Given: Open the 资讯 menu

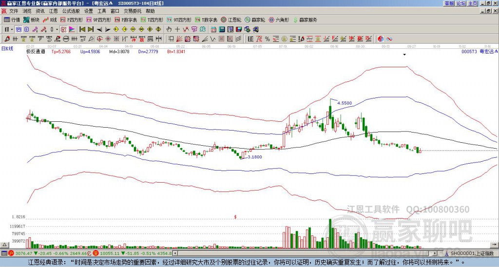Looking at the screenshot, I should (x=40, y=11).
